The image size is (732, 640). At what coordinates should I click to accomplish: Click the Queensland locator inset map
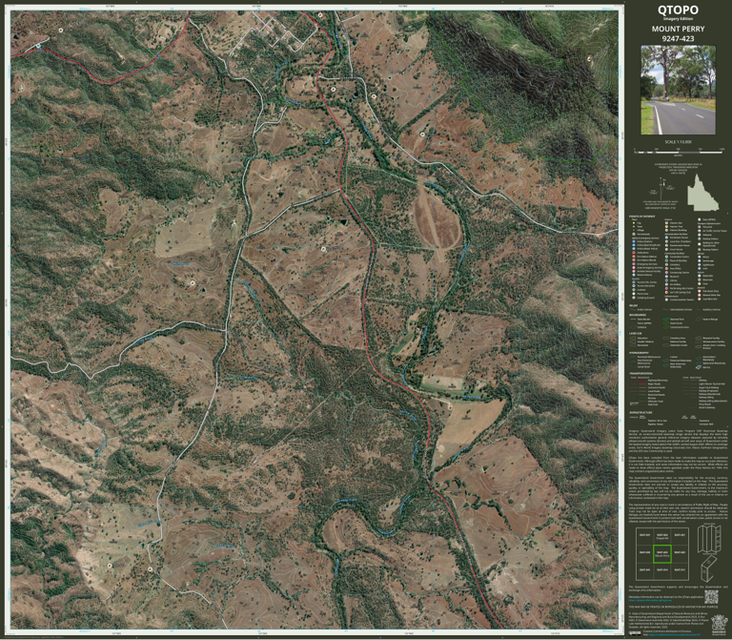click(x=702, y=193)
